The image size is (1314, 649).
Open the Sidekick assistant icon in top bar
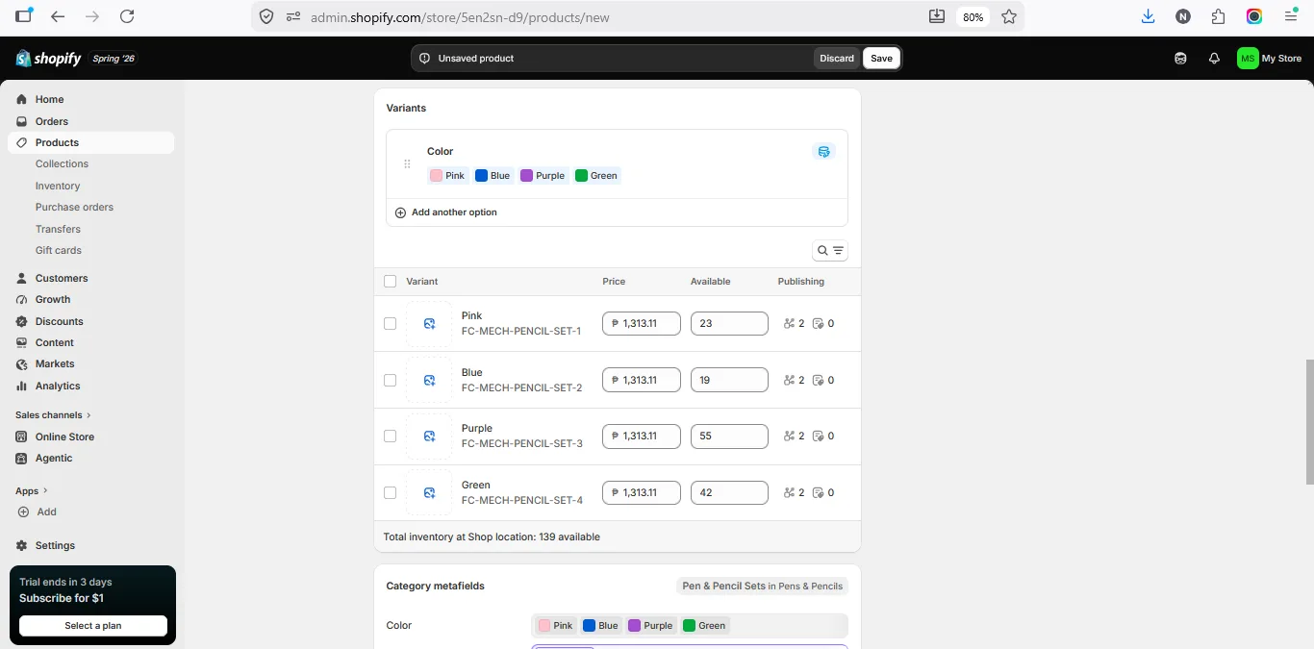(x=1180, y=58)
